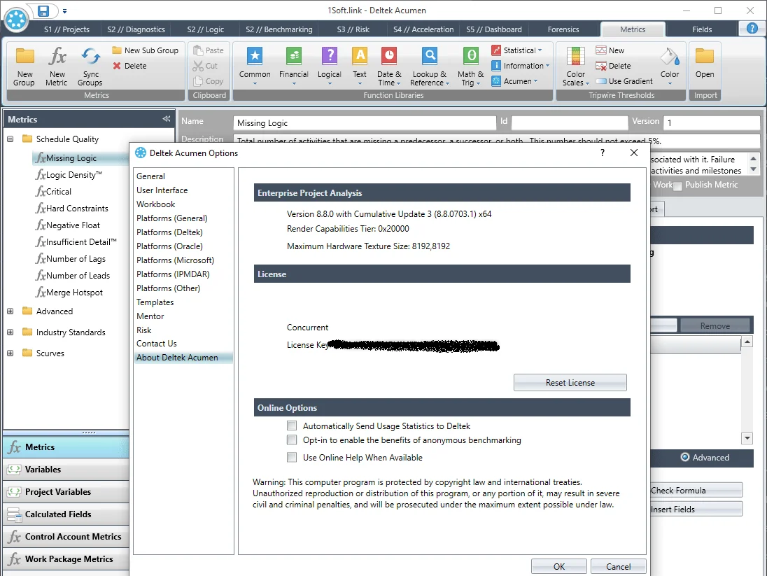Delete tripwire threshold
This screenshot has height=576, width=767.
pyautogui.click(x=613, y=66)
